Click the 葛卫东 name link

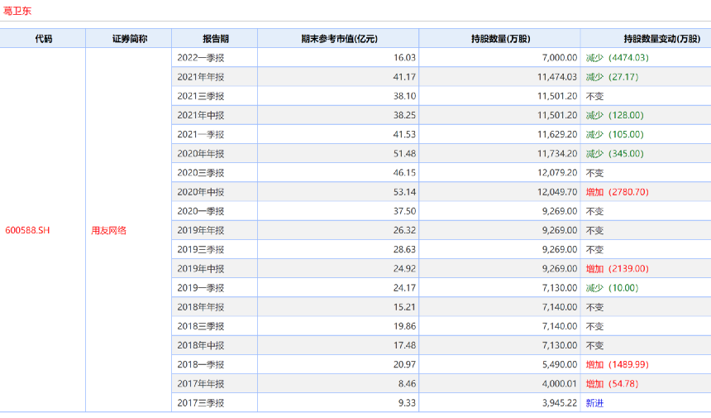click(x=17, y=11)
